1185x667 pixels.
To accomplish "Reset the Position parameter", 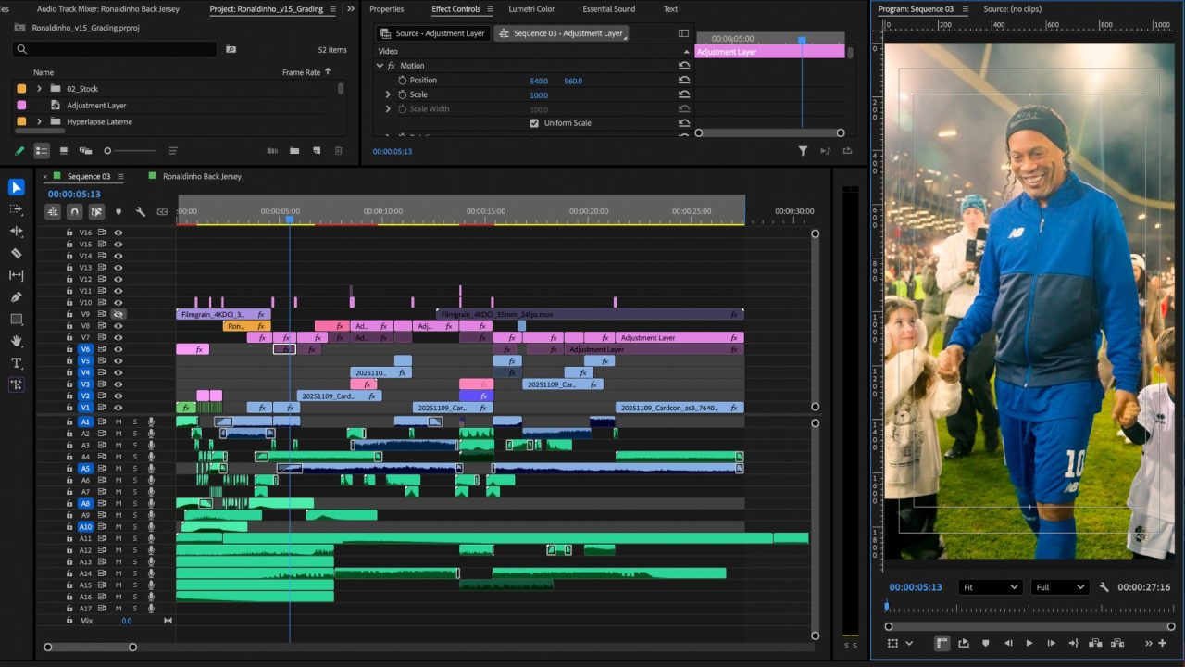I will [x=684, y=81].
